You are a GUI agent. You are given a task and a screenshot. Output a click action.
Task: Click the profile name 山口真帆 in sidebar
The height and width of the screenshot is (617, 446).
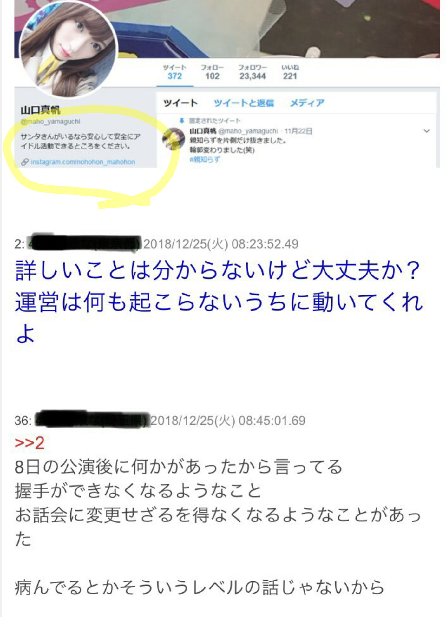pyautogui.click(x=40, y=110)
